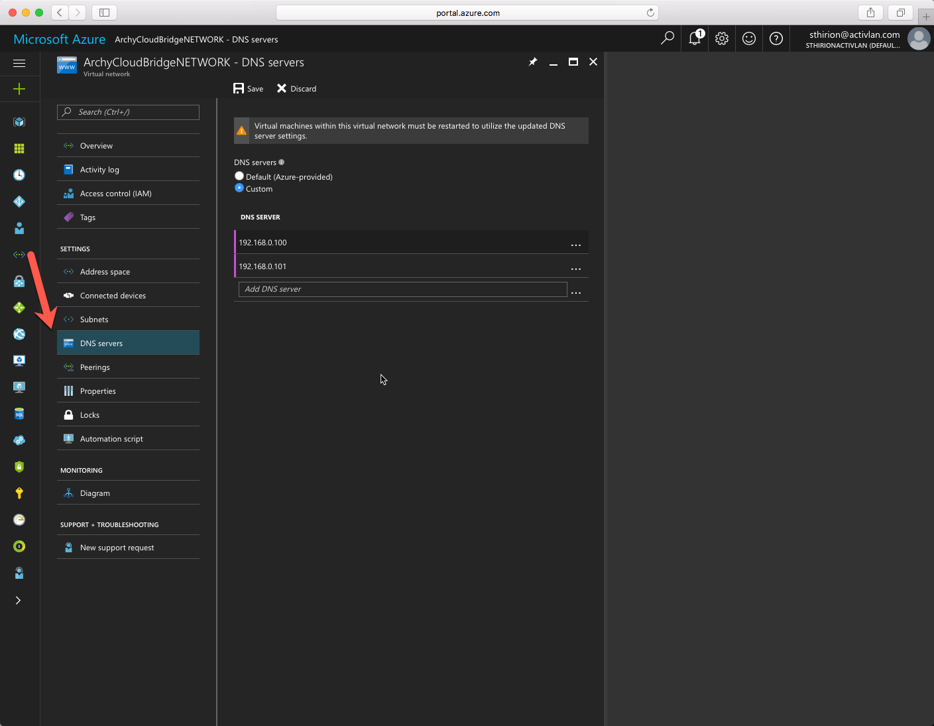This screenshot has height=726, width=934.
Task: Maximize the DNS servers blade
Action: coord(573,62)
